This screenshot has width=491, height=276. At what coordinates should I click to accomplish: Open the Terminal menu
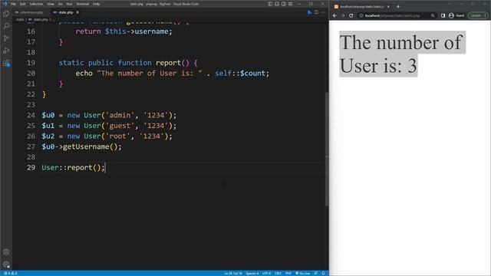[83, 4]
